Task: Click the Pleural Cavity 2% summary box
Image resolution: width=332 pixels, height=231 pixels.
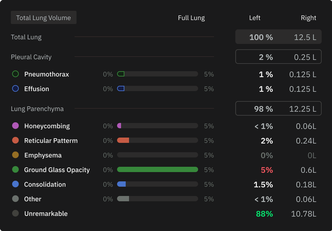Action: [278, 57]
